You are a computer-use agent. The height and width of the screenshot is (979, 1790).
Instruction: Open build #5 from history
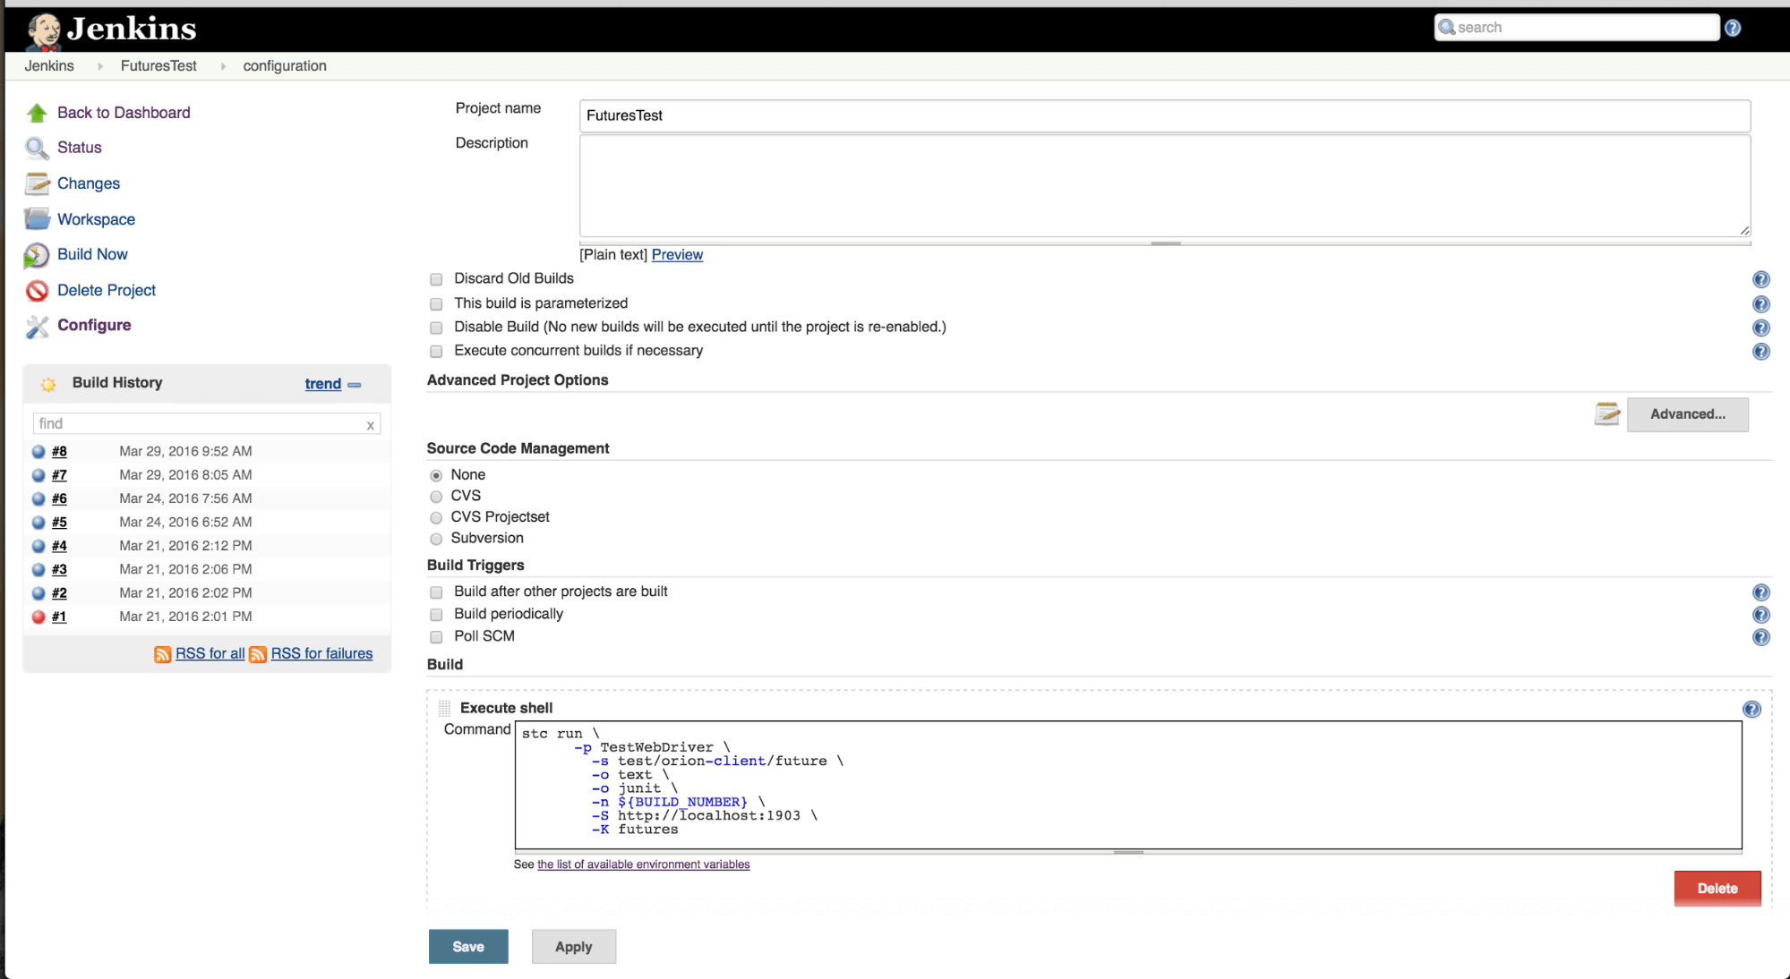pos(59,522)
